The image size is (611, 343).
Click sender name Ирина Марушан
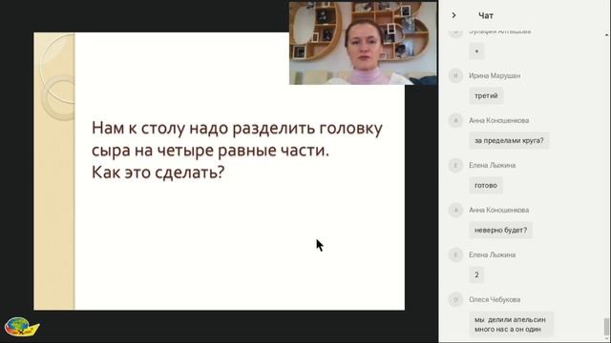495,76
